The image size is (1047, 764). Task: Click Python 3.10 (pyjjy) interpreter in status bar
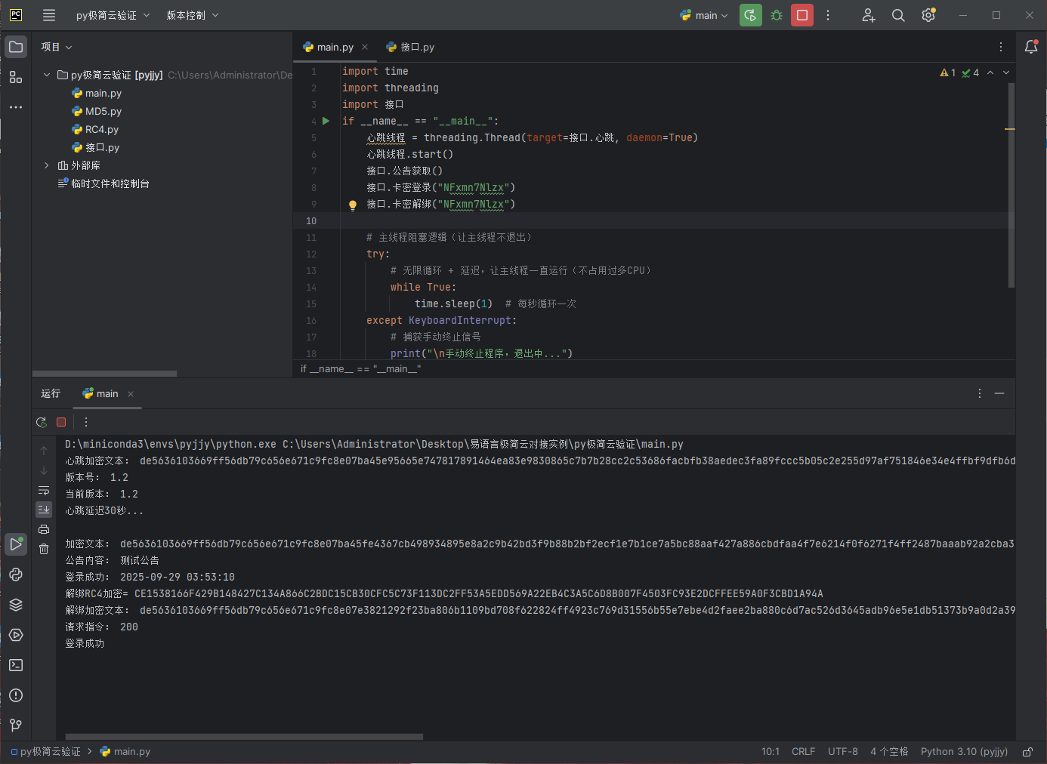(x=964, y=752)
